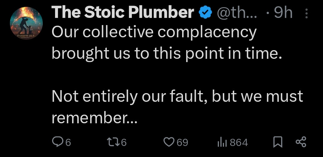The height and width of the screenshot is (157, 323).
Task: Click the "brought us to this point" line
Action: point(167,54)
